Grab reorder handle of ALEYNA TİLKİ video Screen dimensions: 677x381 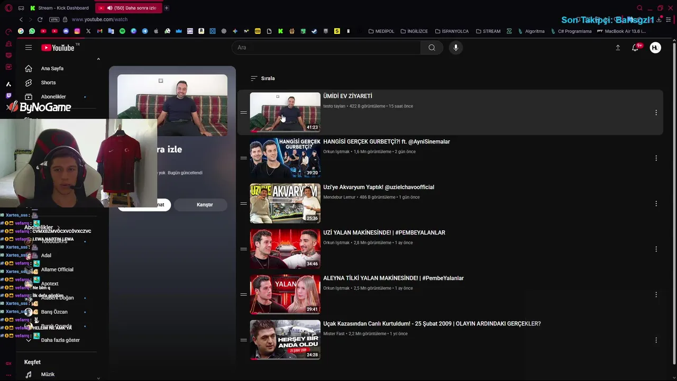(x=243, y=295)
